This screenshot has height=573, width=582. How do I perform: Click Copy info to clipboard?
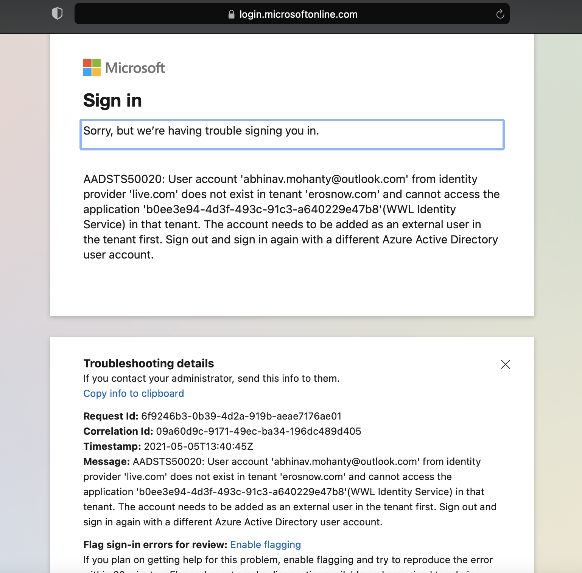tap(133, 393)
